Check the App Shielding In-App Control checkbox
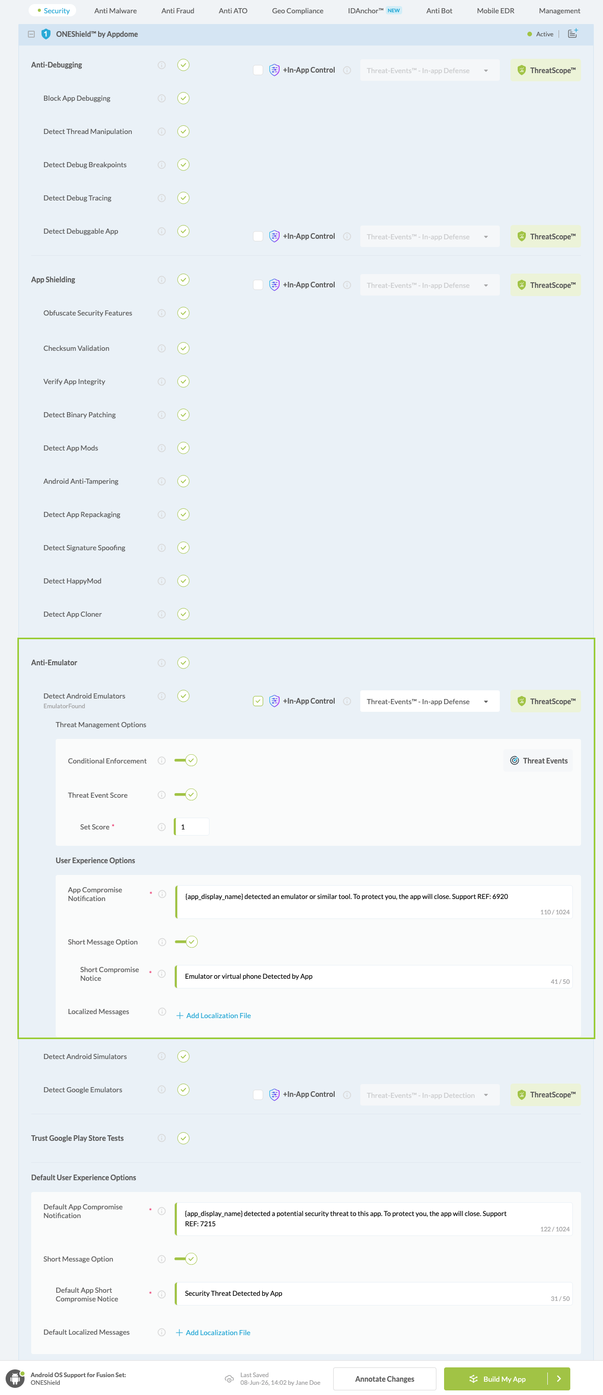603x1395 pixels. pos(258,285)
